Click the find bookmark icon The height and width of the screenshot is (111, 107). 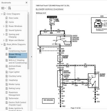[9, 8]
